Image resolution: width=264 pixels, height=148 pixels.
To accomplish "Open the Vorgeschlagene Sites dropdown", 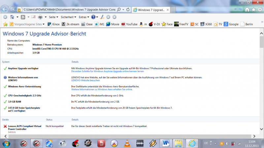I will click(x=27, y=24).
